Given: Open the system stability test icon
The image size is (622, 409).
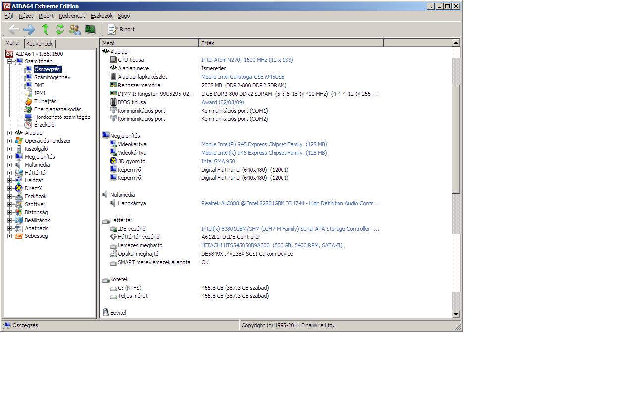Looking at the screenshot, I should coord(90,29).
